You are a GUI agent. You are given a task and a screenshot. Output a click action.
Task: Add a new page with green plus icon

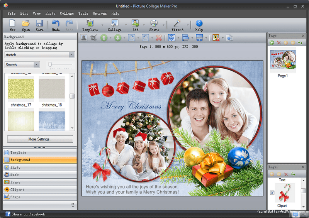click(272, 43)
